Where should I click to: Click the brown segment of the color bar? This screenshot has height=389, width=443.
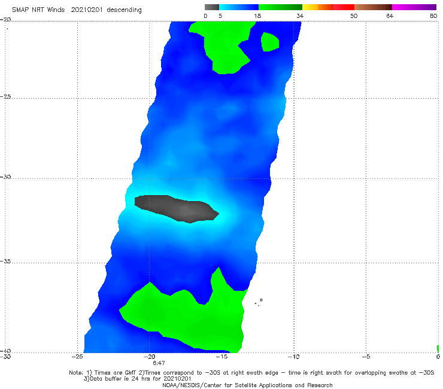tap(373, 7)
